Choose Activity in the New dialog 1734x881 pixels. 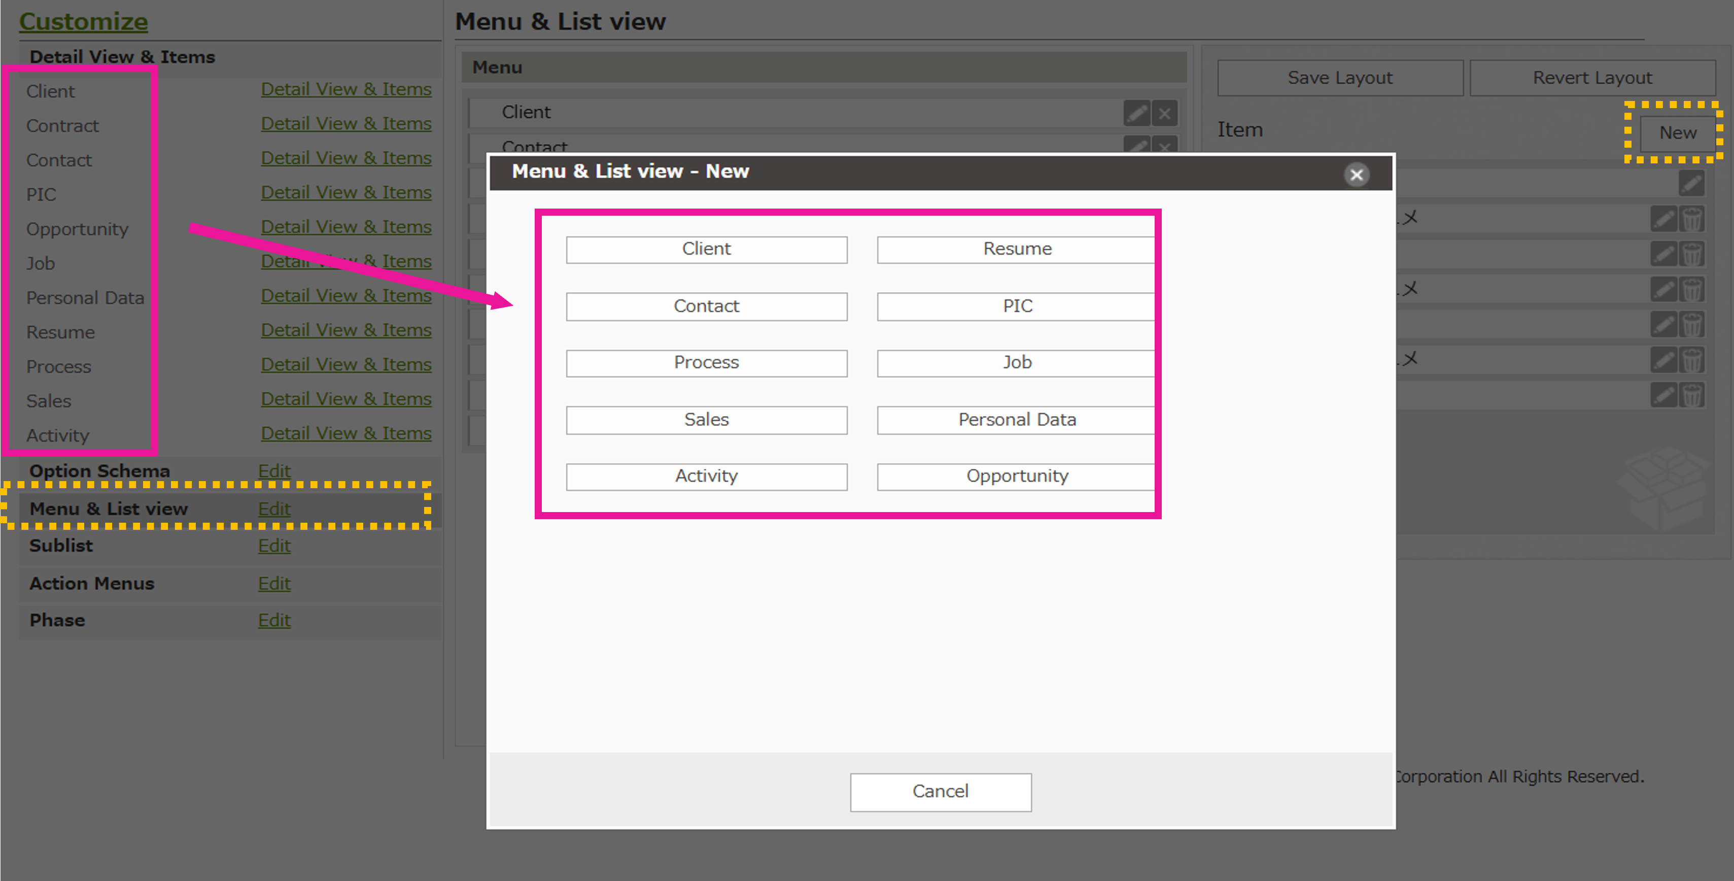point(706,477)
